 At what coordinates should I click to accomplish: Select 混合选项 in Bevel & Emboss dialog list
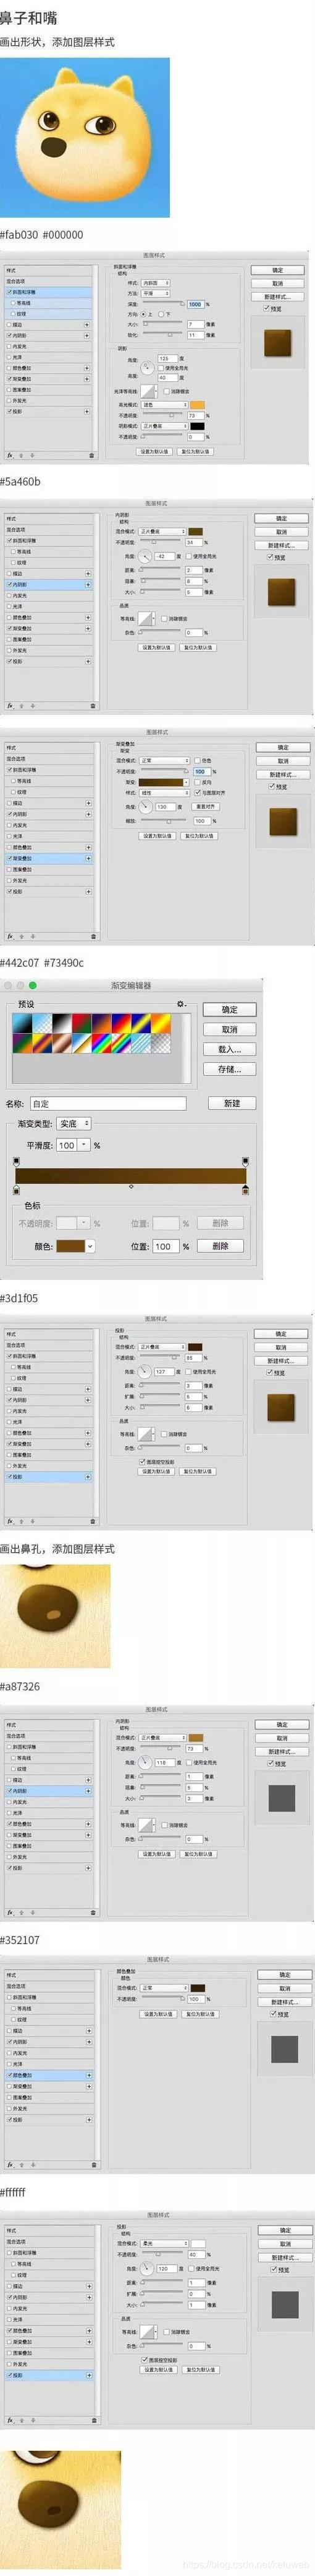coord(49,281)
